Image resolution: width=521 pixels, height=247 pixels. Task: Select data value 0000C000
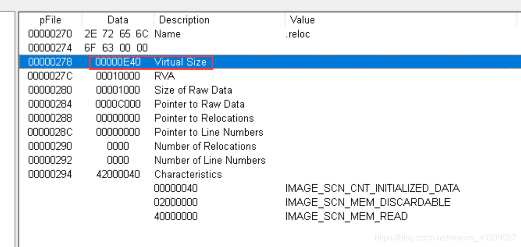tap(118, 104)
